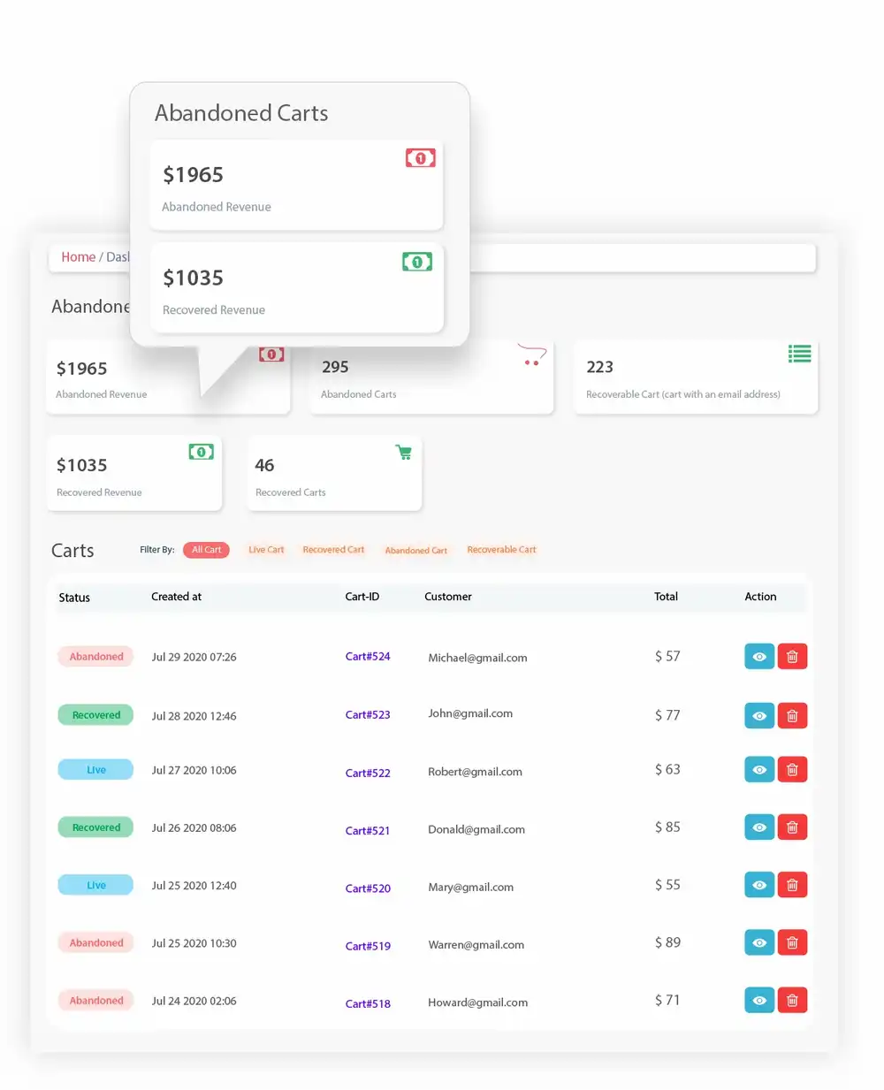Click the Abandoned status badge for Cart#524
Screen dimensions: 884x1090
[96, 657]
